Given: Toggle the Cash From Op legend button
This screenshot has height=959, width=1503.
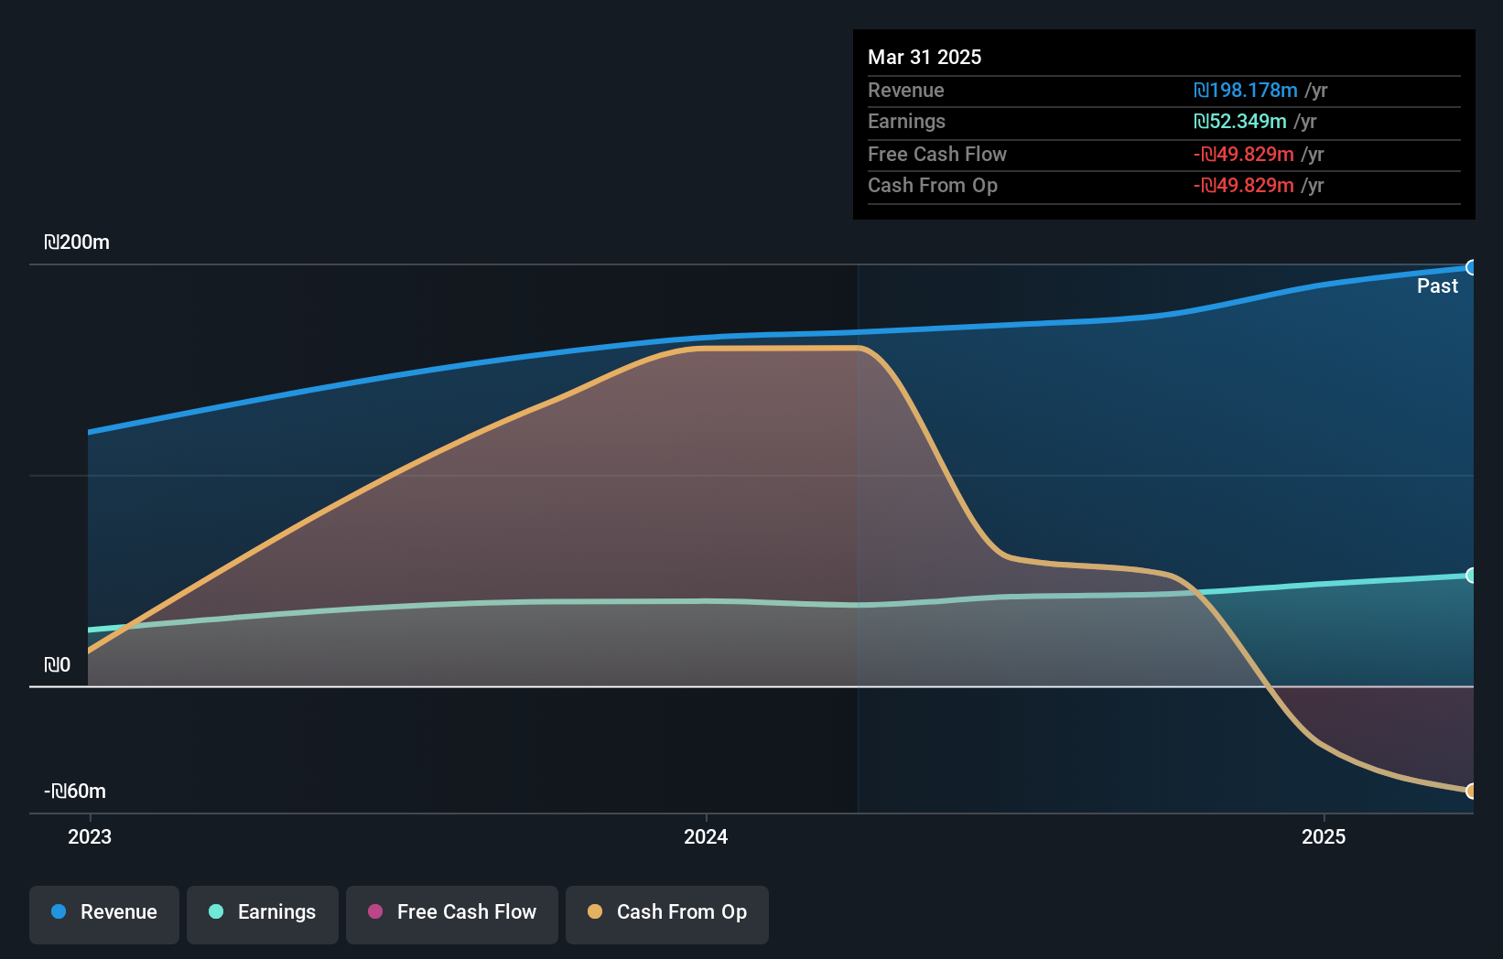Looking at the screenshot, I should pos(667,914).
